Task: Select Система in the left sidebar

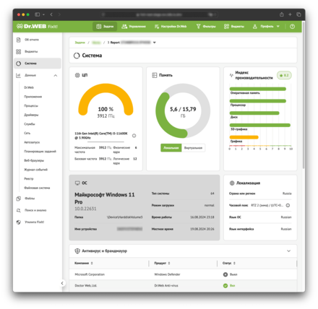Action: (x=38, y=64)
